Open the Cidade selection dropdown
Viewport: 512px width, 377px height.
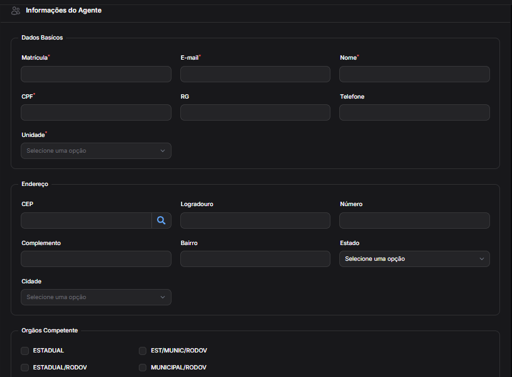pos(96,297)
